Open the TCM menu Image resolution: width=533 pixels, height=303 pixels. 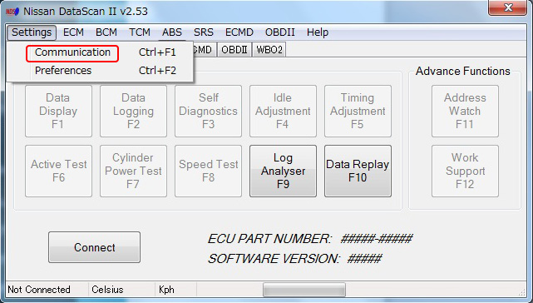140,32
